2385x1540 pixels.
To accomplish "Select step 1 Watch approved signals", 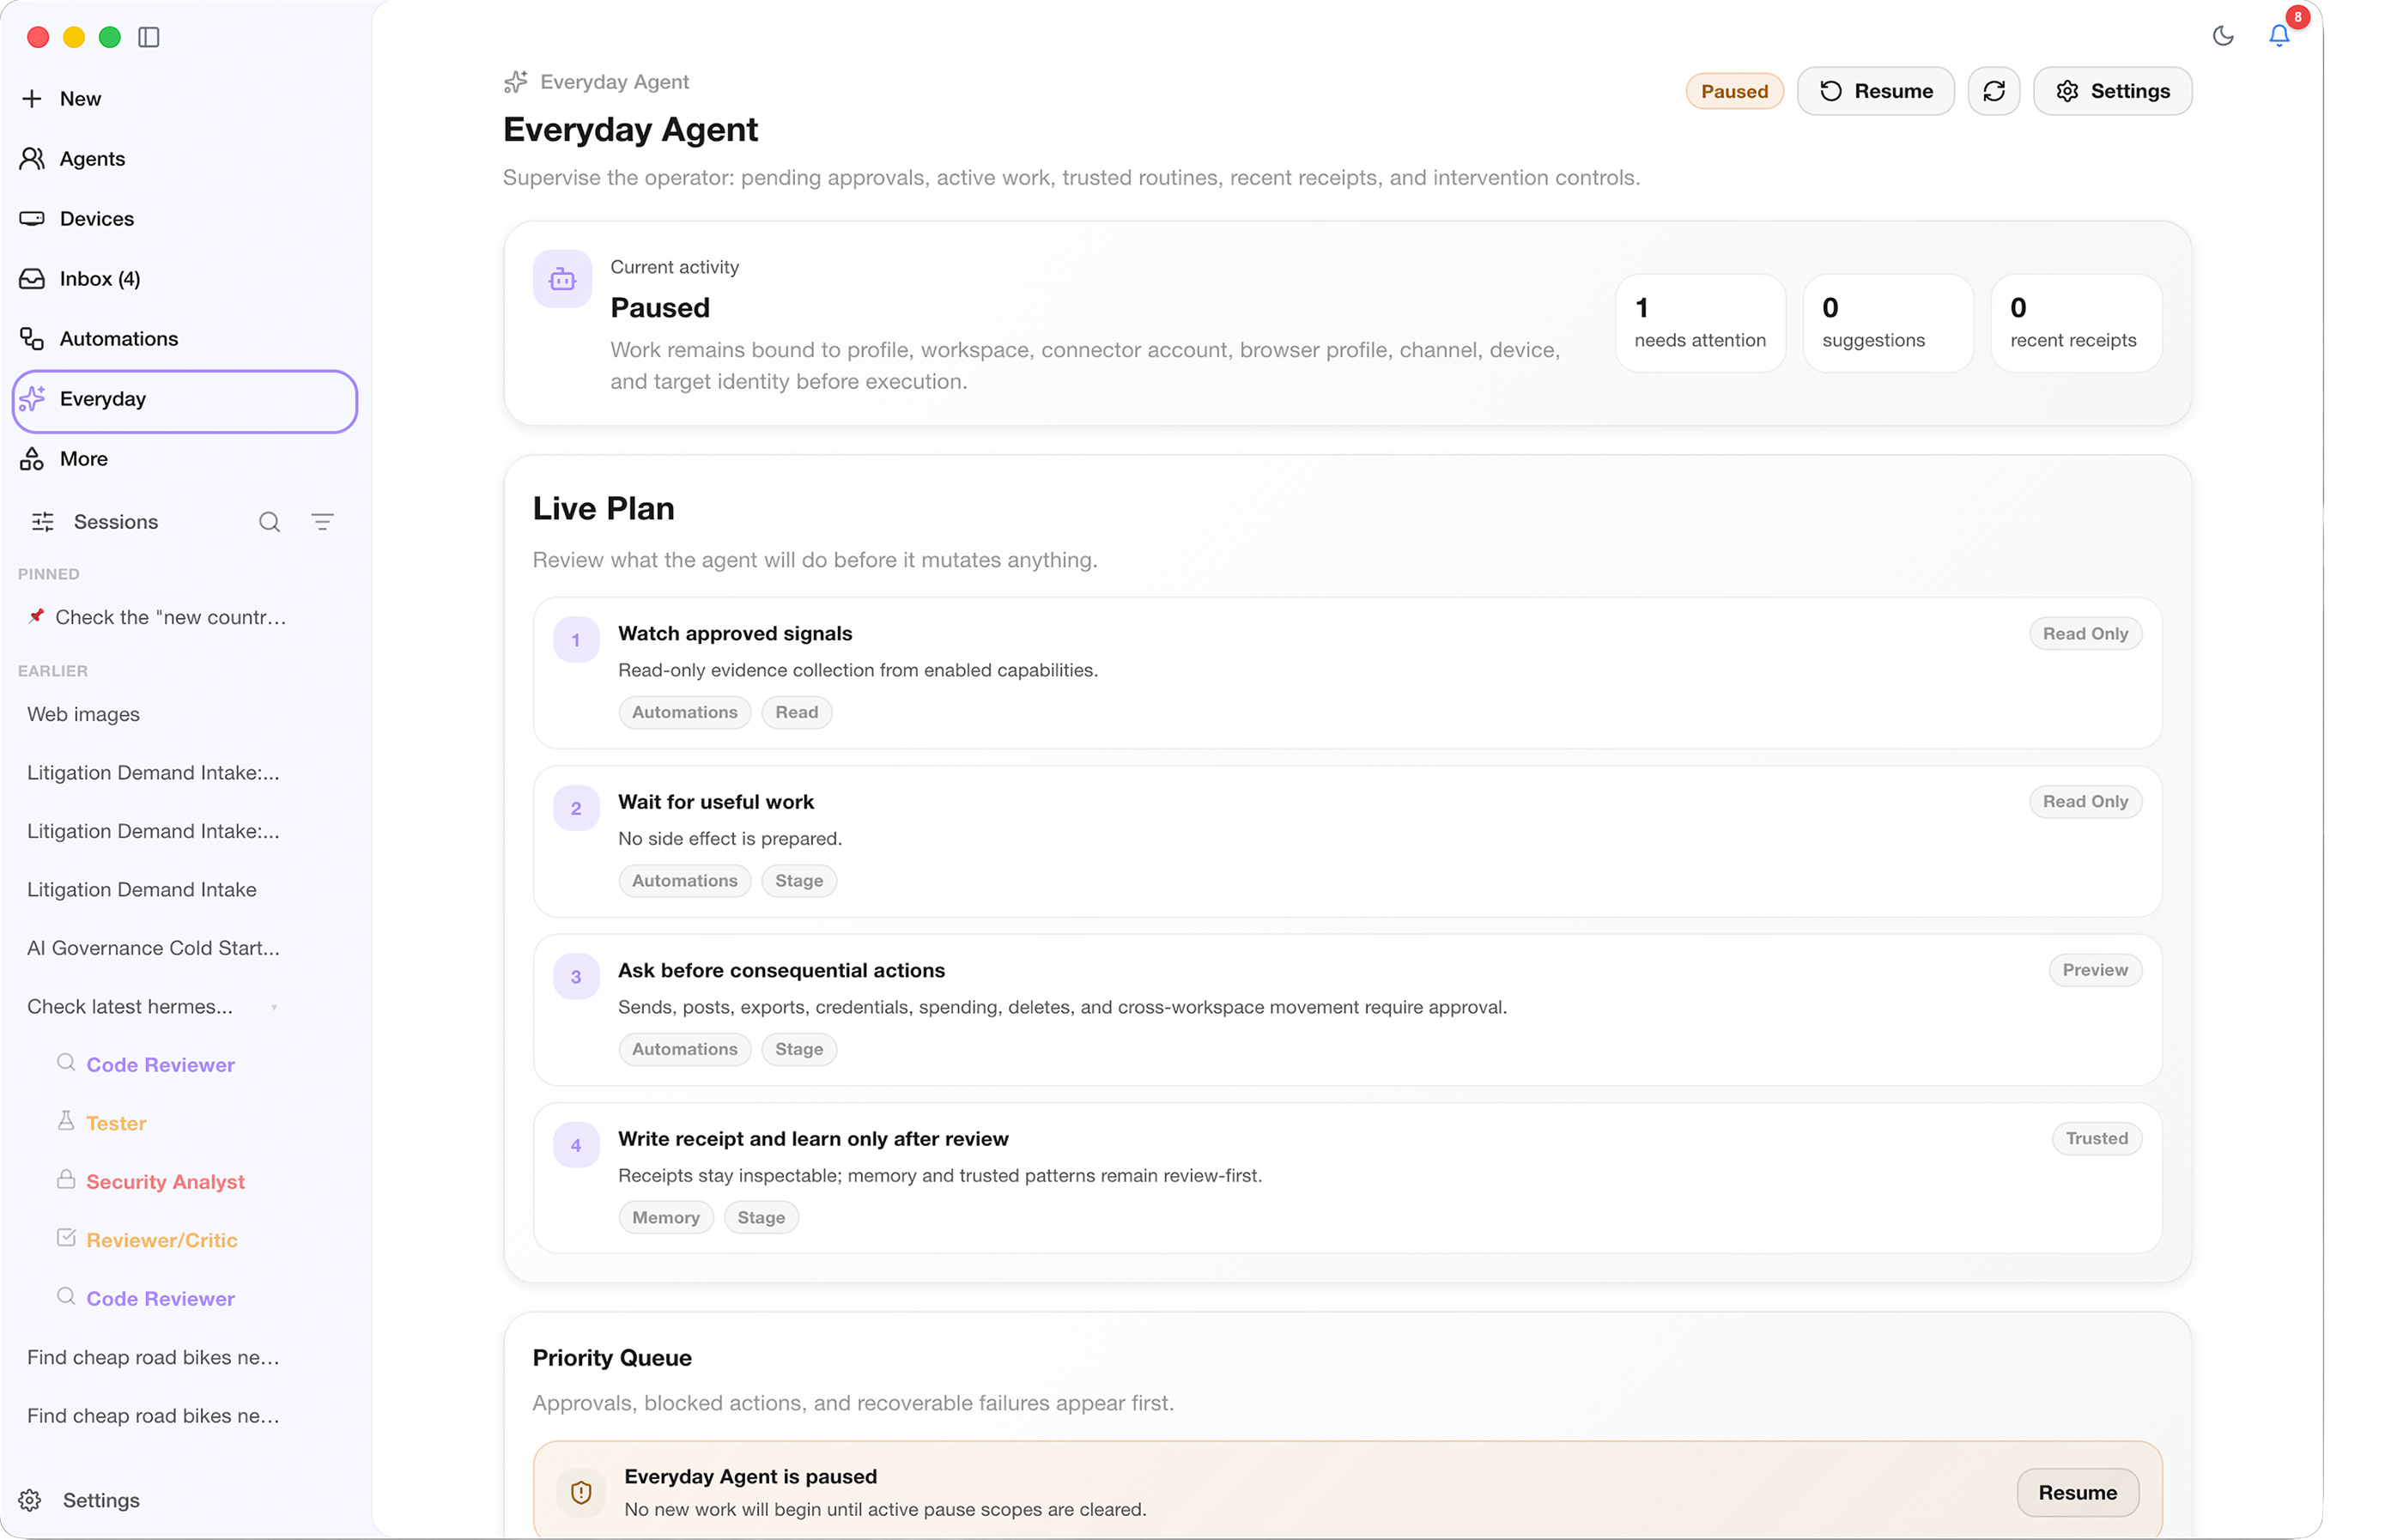I will (1347, 673).
